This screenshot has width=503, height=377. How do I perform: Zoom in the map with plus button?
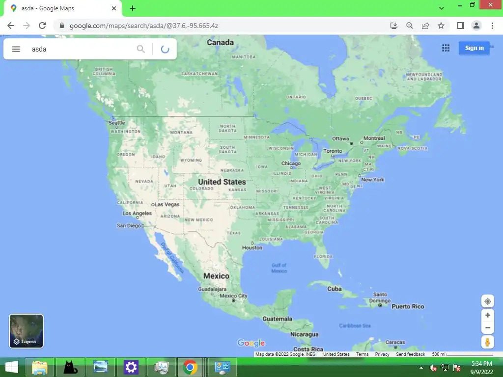(x=487, y=316)
